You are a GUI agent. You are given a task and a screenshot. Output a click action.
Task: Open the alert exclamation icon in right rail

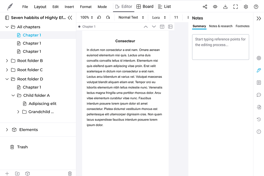tap(259, 132)
